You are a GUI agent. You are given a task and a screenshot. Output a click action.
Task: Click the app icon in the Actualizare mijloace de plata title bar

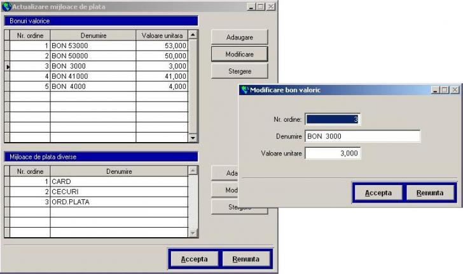7,6
